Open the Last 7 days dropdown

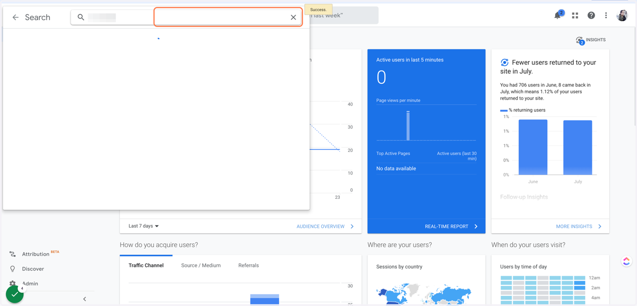click(144, 226)
